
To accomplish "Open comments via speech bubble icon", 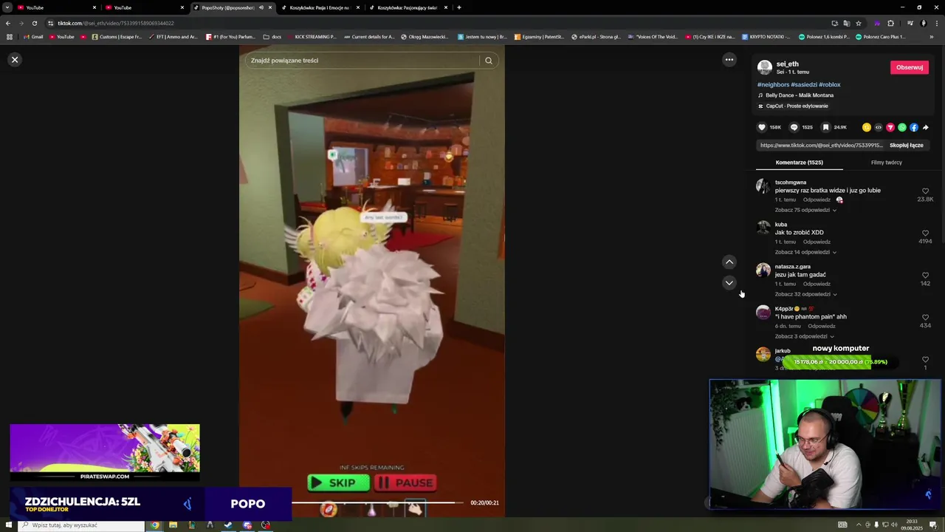I will coord(794,127).
